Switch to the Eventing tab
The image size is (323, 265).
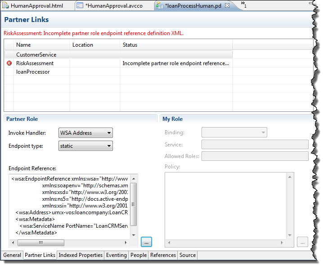point(116,255)
